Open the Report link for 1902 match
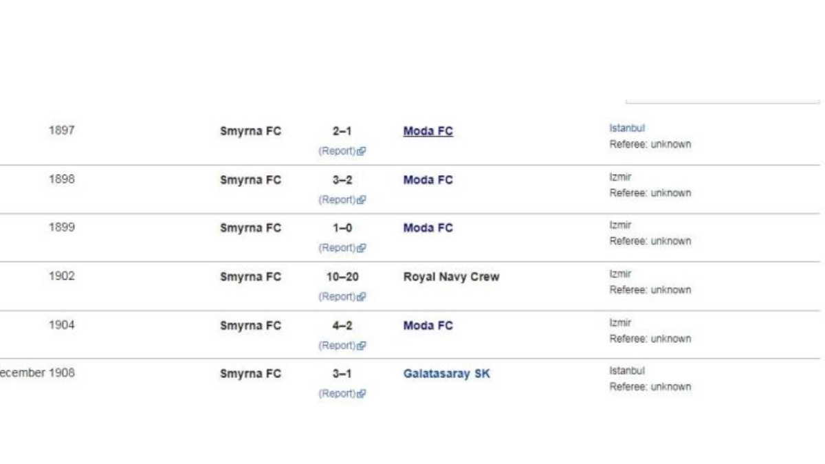The image size is (825, 464). (x=337, y=297)
